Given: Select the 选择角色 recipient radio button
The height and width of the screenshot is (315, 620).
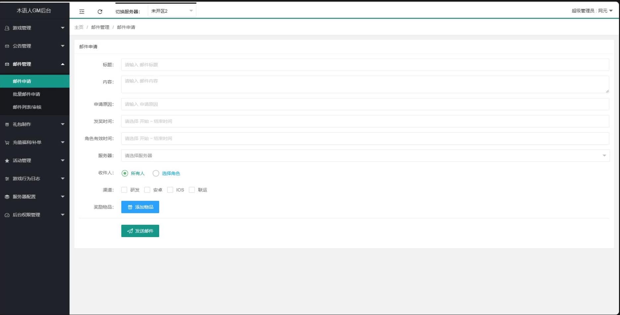Looking at the screenshot, I should pyautogui.click(x=156, y=173).
